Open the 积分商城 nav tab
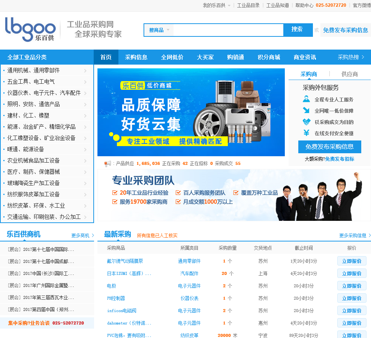 [x=269, y=57]
